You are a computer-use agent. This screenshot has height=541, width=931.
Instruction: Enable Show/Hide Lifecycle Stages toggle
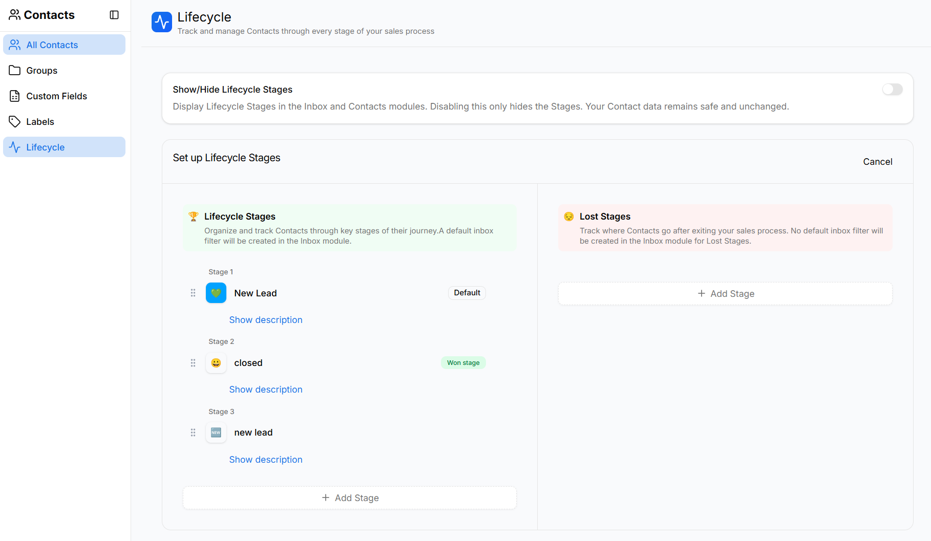pyautogui.click(x=892, y=89)
